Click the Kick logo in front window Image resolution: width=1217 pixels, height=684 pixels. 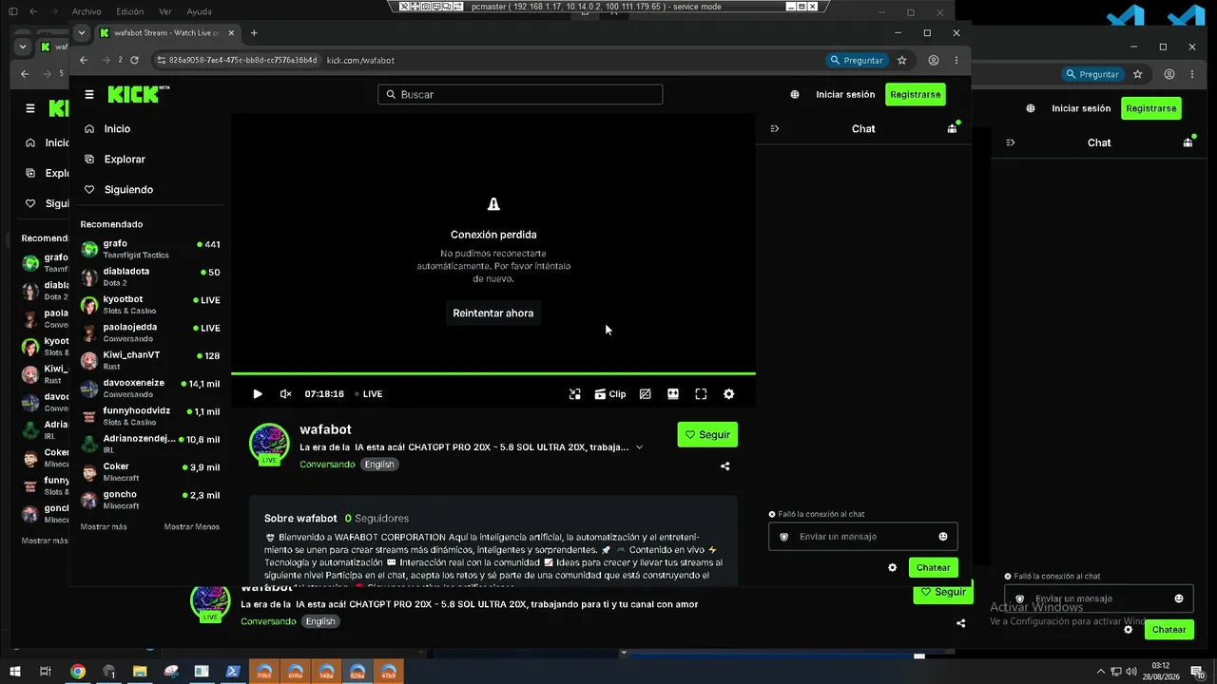click(139, 94)
